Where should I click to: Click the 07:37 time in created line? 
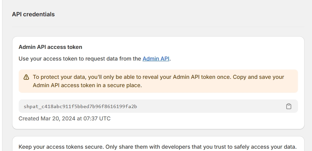(x=91, y=118)
